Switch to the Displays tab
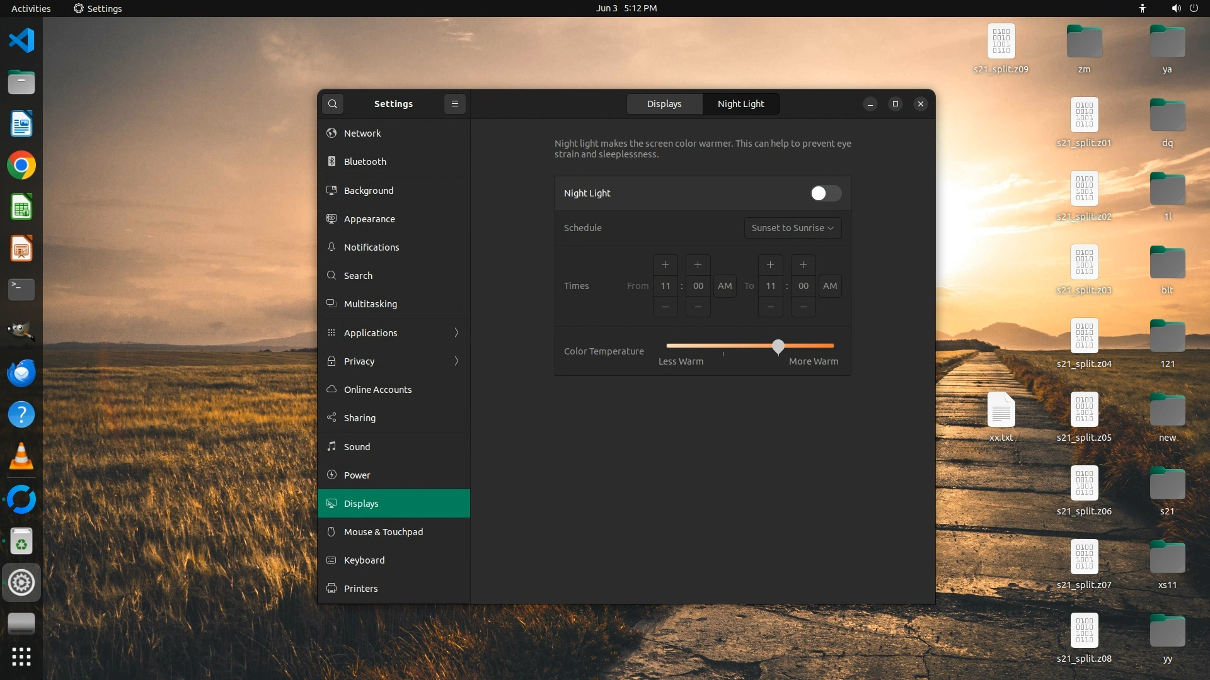 point(664,104)
